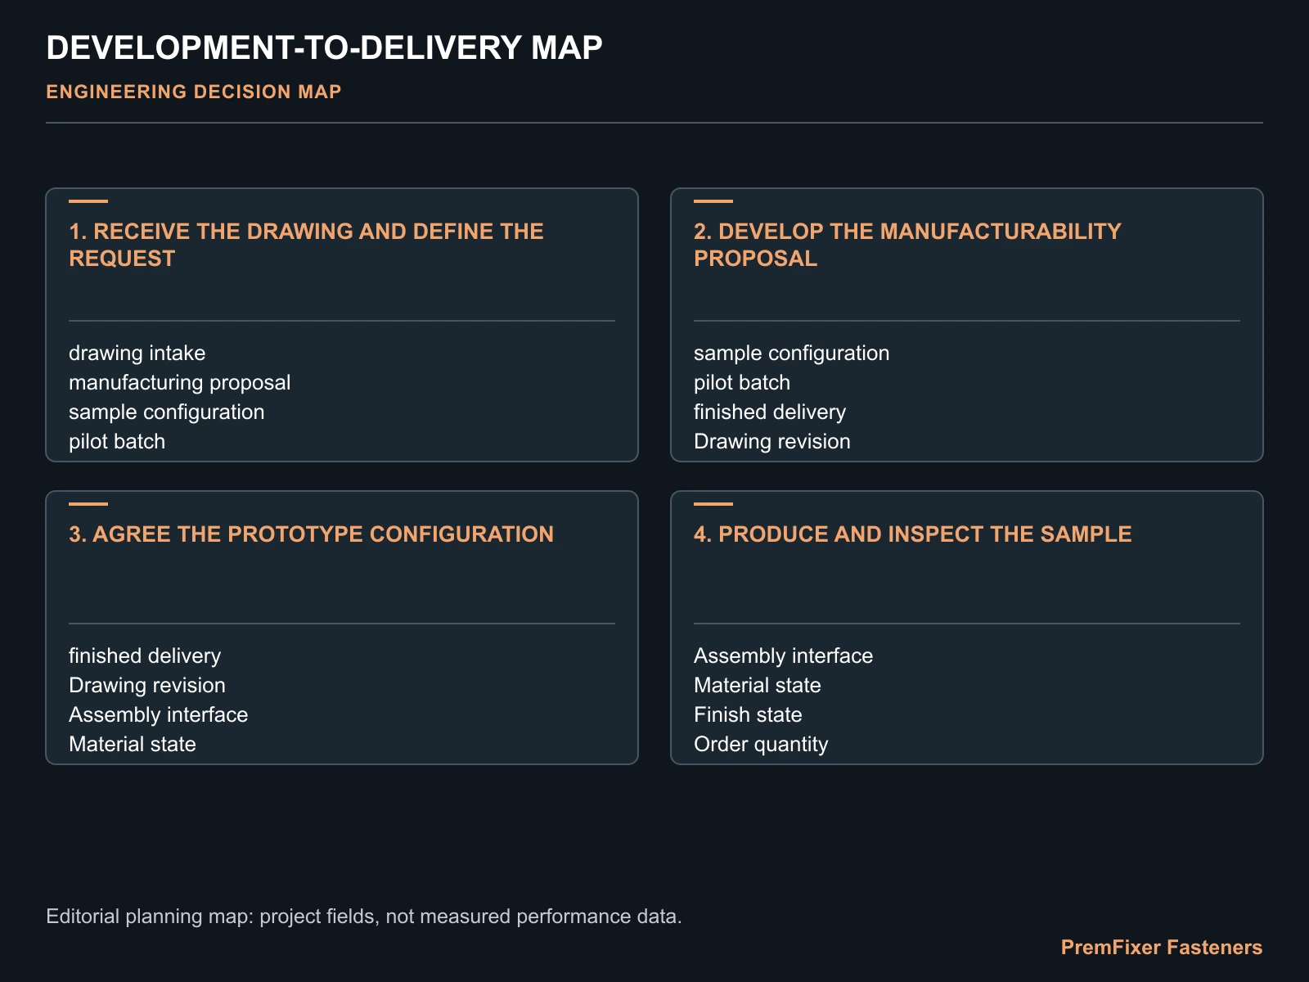
Task: Select the "ENGINEERING DECISION MAP" subtitle
Action: [194, 92]
